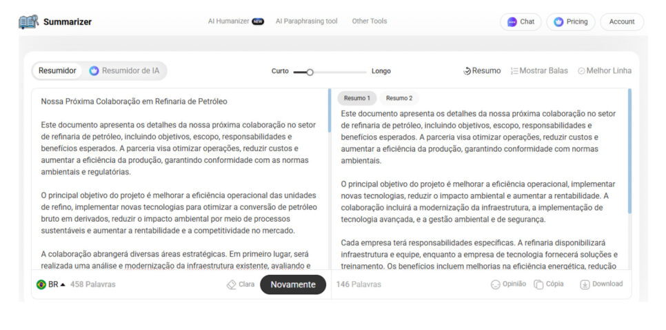The height and width of the screenshot is (330, 666).
Task: Click the summary output scrollbar
Action: point(629,151)
